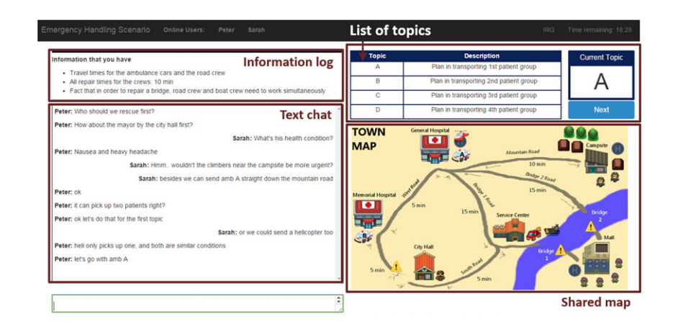Click the warning sign at Bridge 2
Image resolution: width=673 pixels, height=322 pixels.
pyautogui.click(x=591, y=226)
